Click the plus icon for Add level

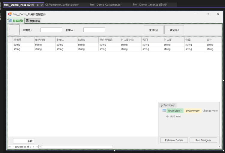[167, 116]
